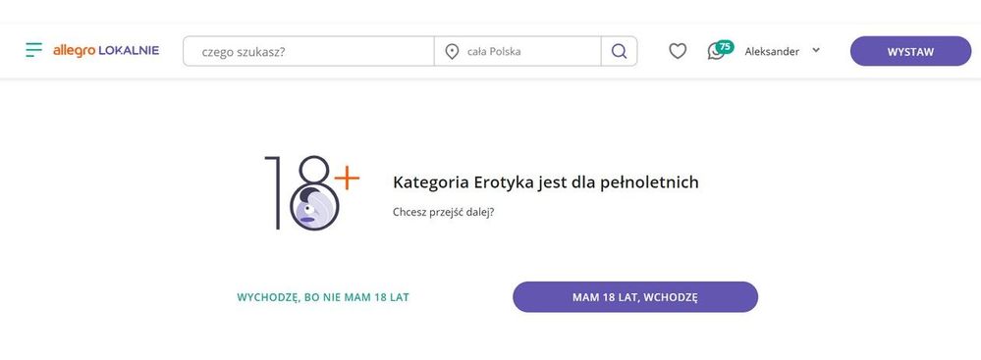Image resolution: width=981 pixels, height=360 pixels.
Task: Focus the "czego szukasz?" search field
Action: (x=308, y=51)
